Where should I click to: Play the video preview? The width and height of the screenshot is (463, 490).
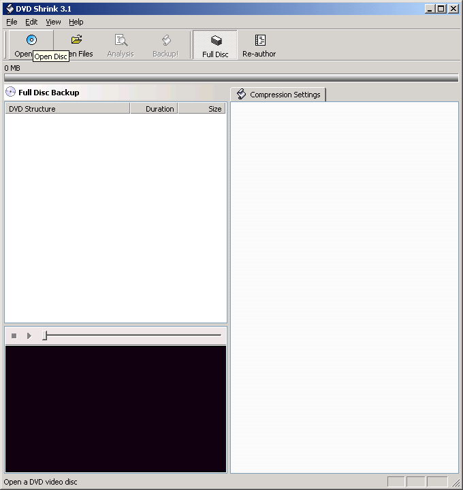[29, 336]
